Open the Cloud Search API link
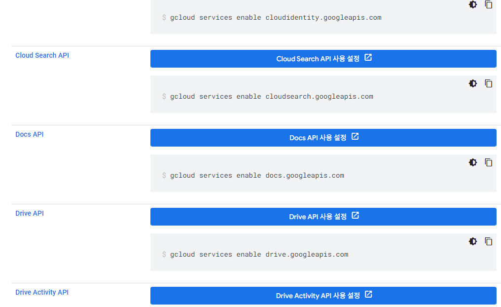This screenshot has height=307, width=501. pos(42,55)
